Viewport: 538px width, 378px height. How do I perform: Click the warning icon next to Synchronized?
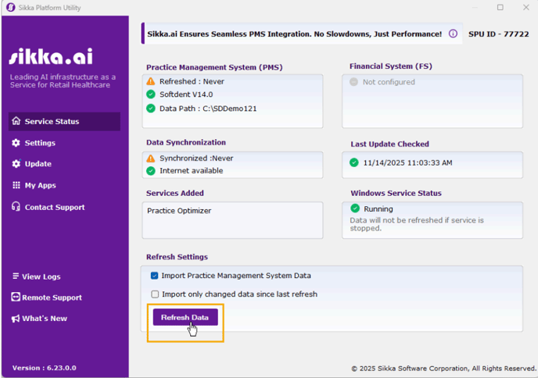(x=151, y=159)
